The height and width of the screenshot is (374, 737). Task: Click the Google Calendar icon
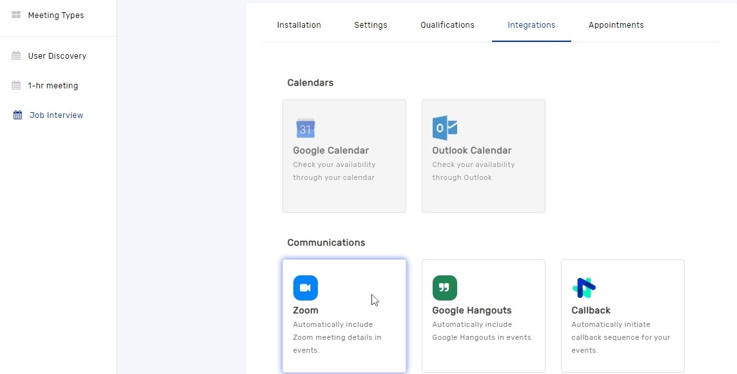pos(306,128)
